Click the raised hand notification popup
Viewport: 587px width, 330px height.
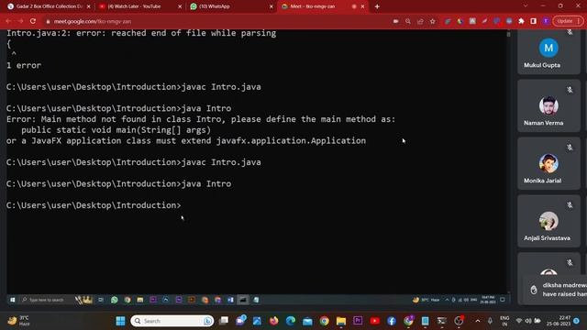[554, 290]
